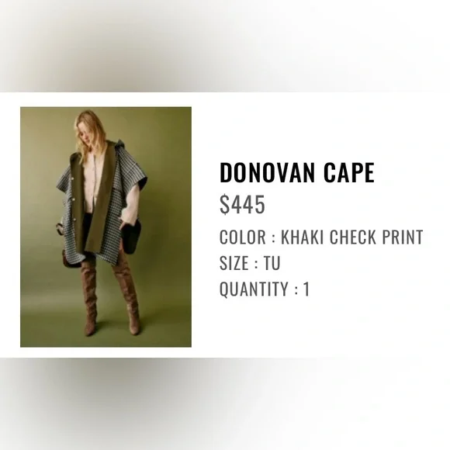450x450 pixels.
Task: Select the quantity value 1
Action: (x=306, y=289)
